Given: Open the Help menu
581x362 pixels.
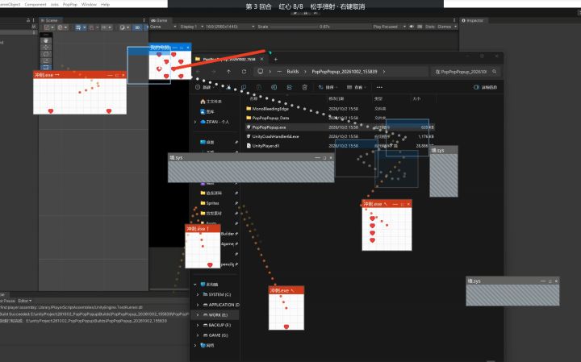Looking at the screenshot, I should click(x=105, y=5).
